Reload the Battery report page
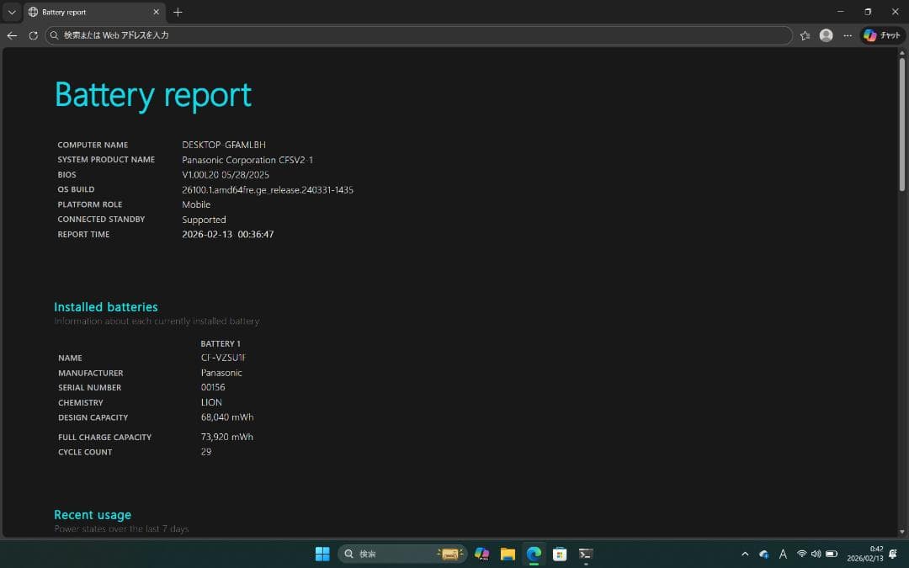Image resolution: width=909 pixels, height=568 pixels. tap(33, 35)
